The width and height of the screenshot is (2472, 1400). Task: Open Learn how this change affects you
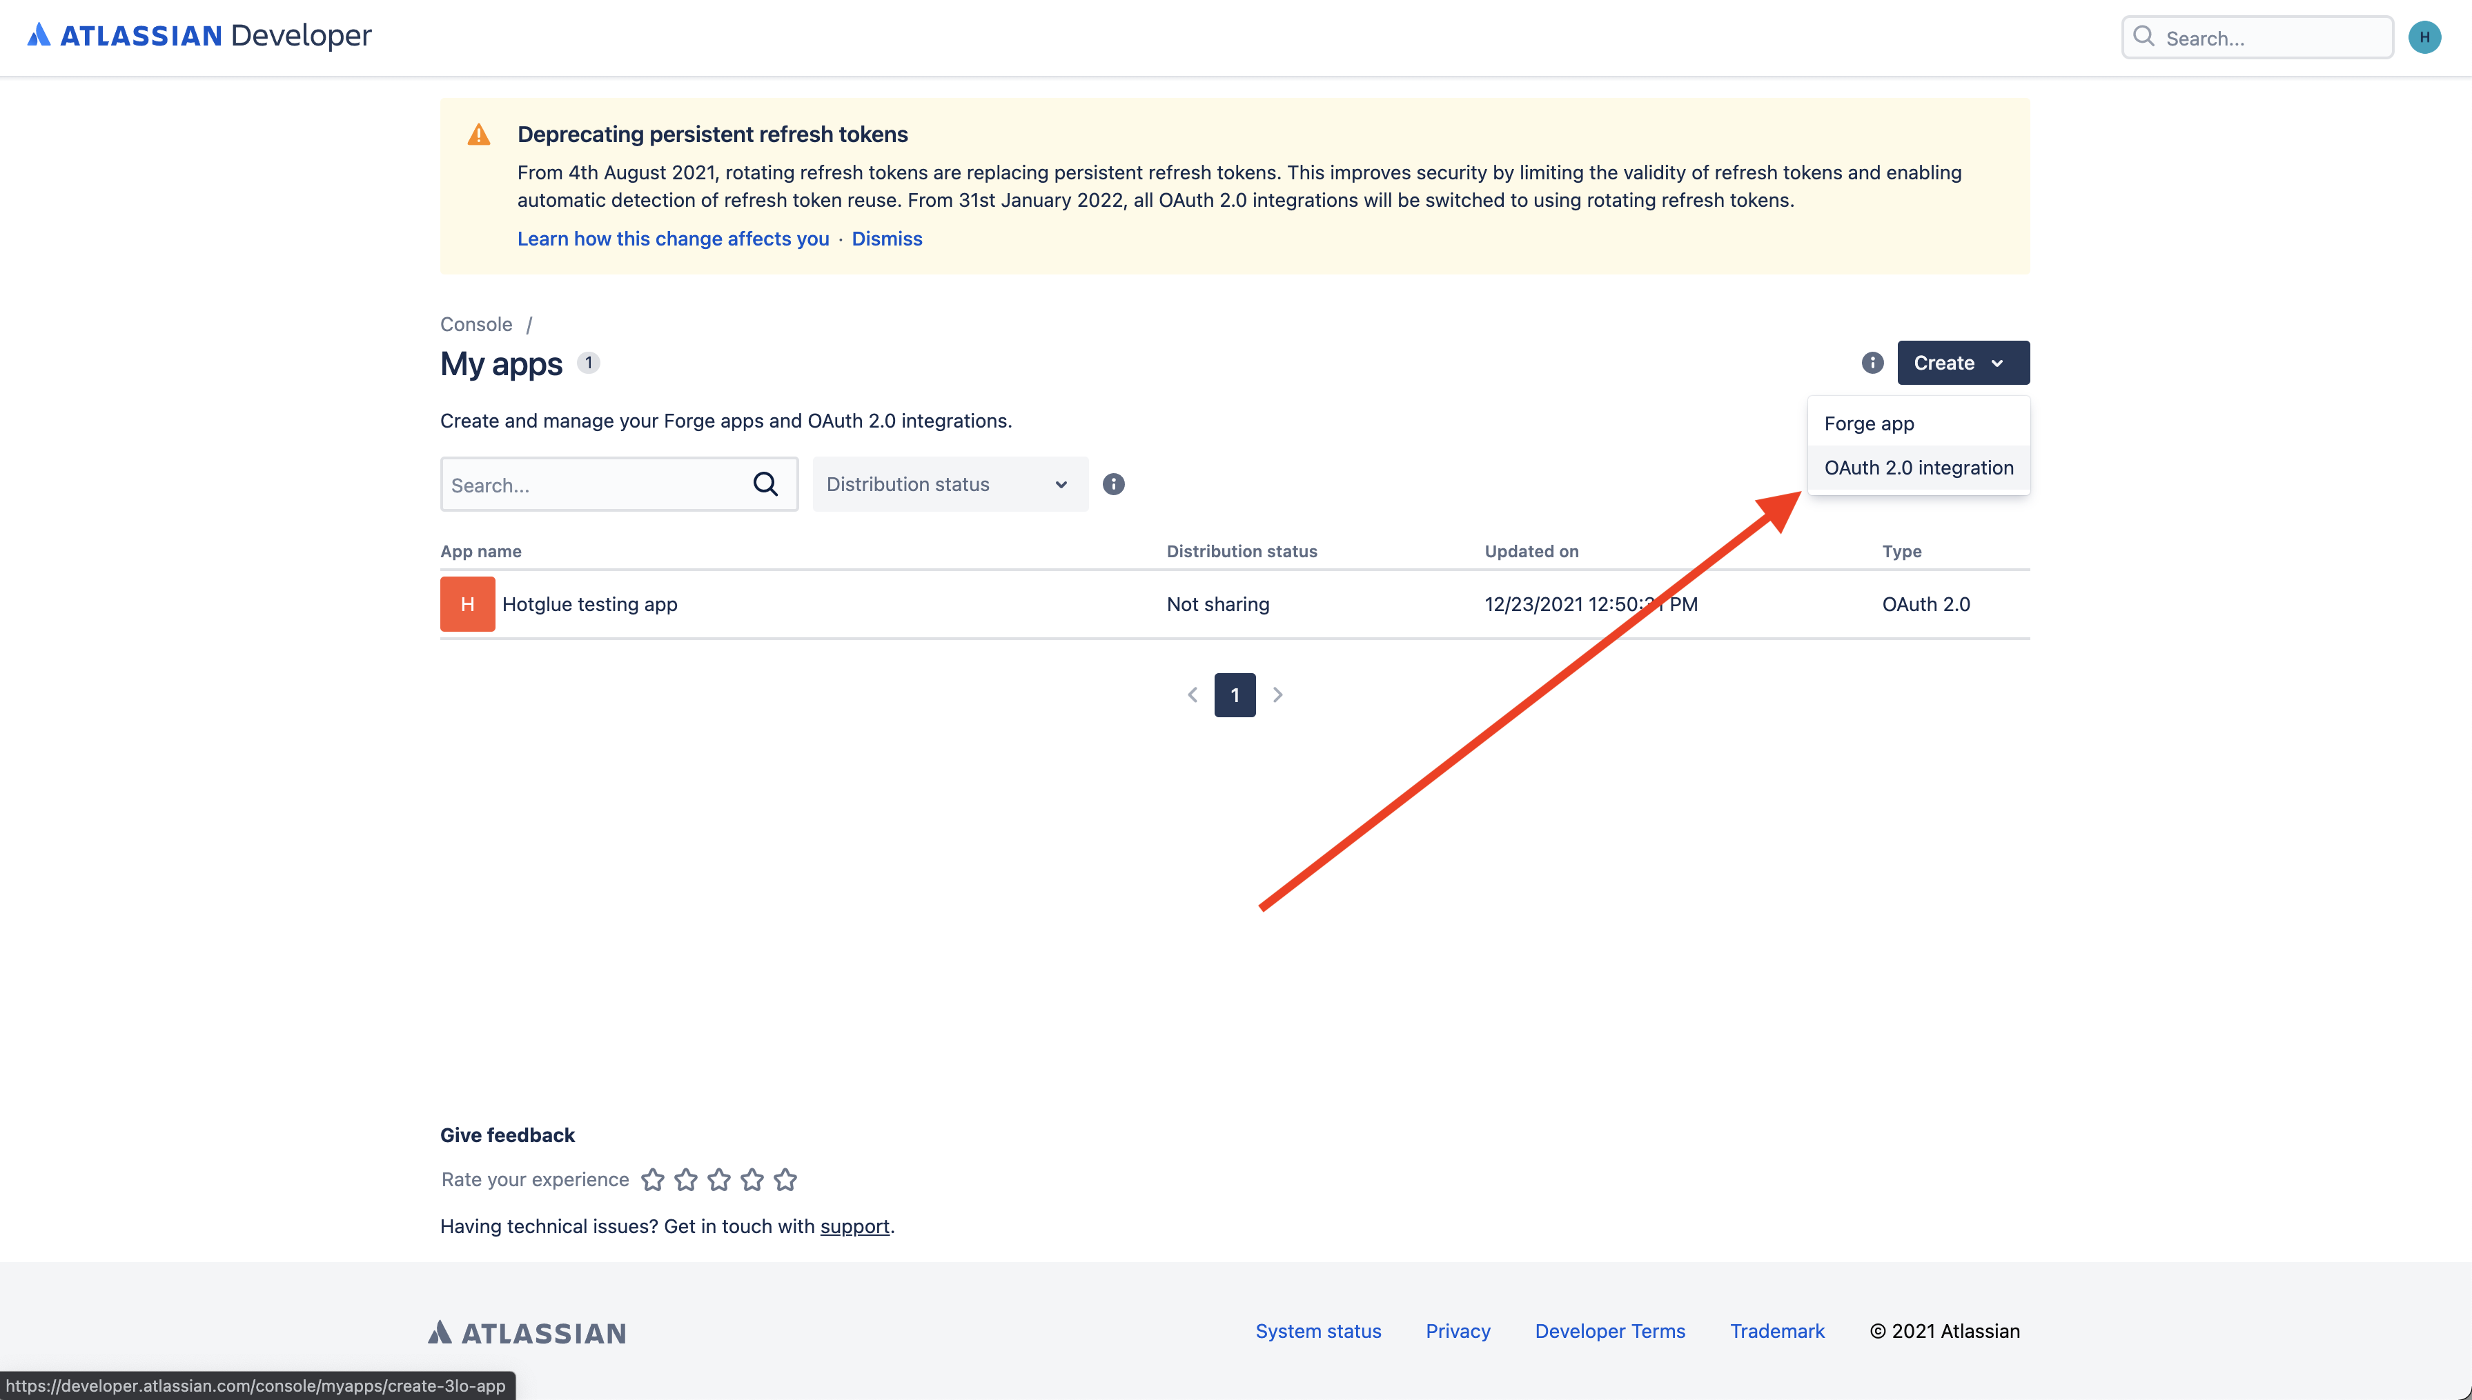[x=672, y=239]
